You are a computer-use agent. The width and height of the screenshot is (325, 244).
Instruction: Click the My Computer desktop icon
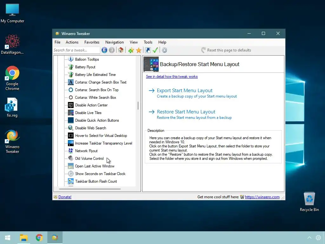pyautogui.click(x=12, y=13)
